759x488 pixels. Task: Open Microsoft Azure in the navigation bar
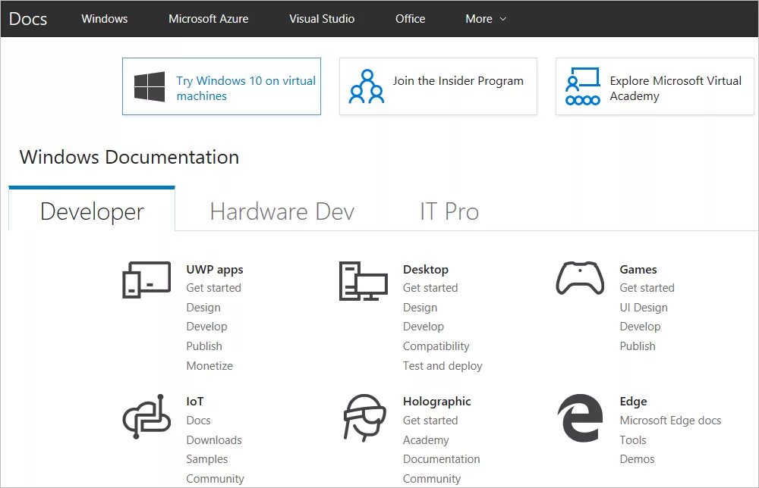coord(208,19)
